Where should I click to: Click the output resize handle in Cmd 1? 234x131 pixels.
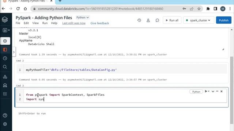pyautogui.click(x=223, y=49)
